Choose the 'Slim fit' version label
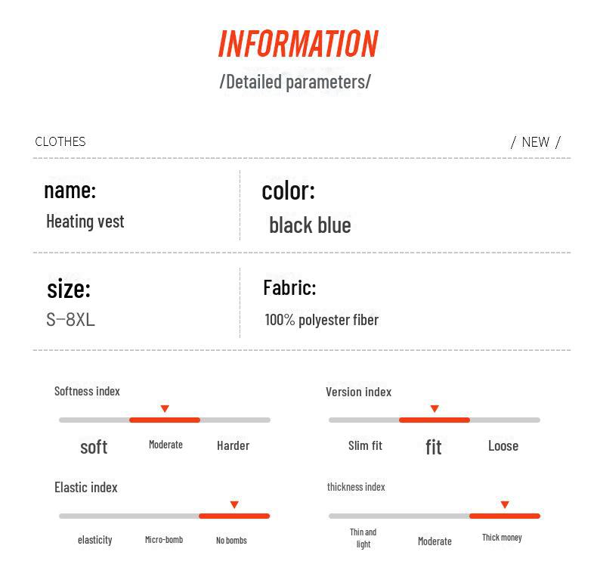Screen dimensions: 597x583 pos(365,445)
